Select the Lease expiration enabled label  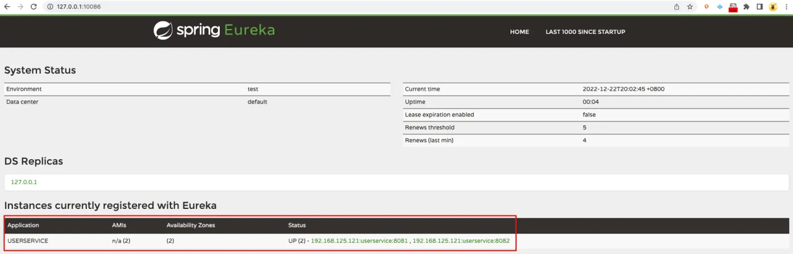[x=440, y=115]
